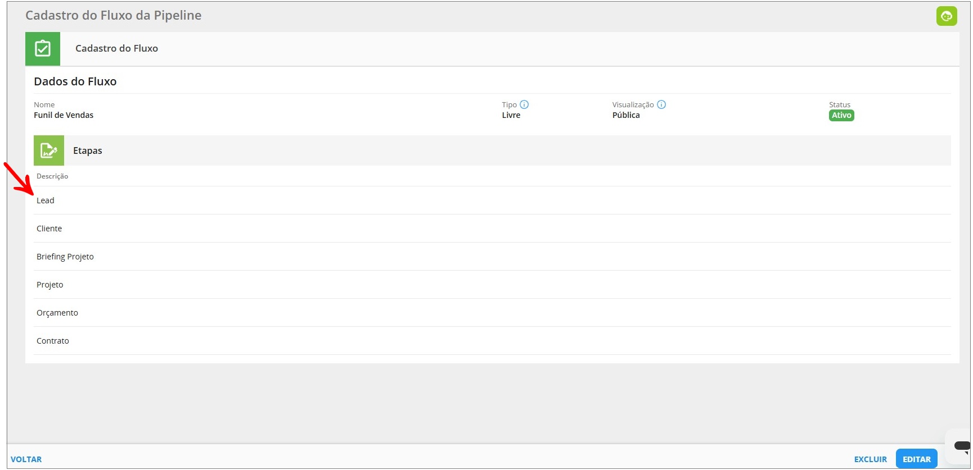This screenshot has height=470, width=973.
Task: Click the Funil de Vendas name value
Action: (x=64, y=115)
